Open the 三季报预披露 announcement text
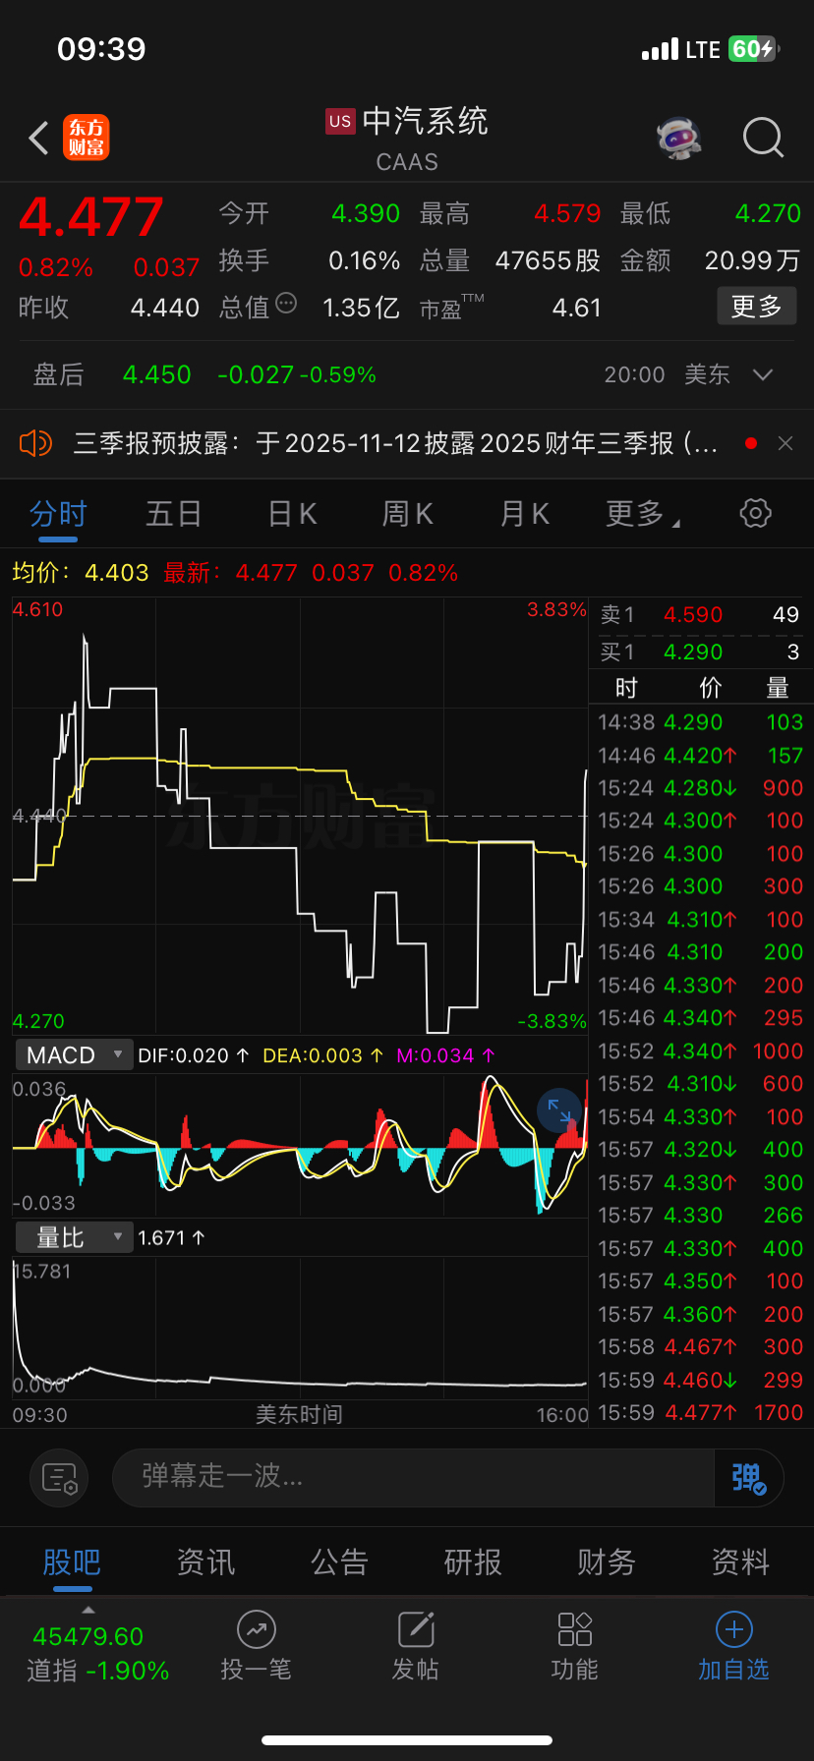This screenshot has width=814, height=1761. (x=396, y=443)
